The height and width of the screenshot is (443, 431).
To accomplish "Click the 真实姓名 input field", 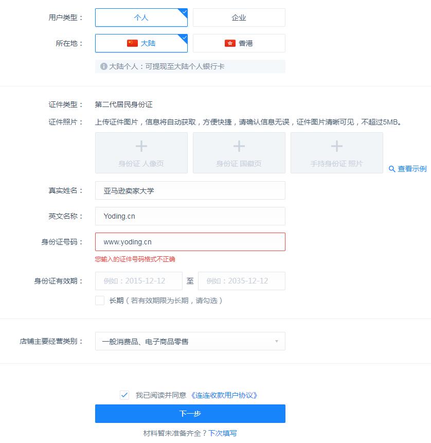I will (x=190, y=190).
